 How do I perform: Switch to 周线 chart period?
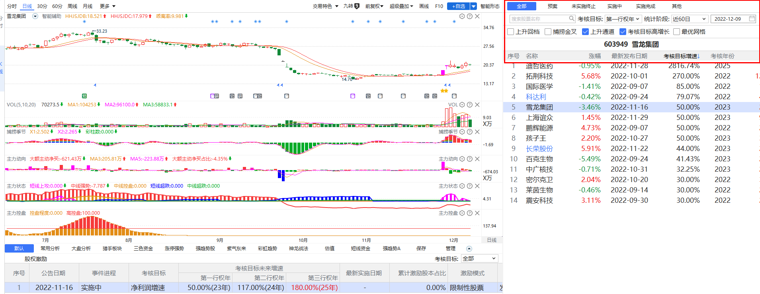(72, 6)
